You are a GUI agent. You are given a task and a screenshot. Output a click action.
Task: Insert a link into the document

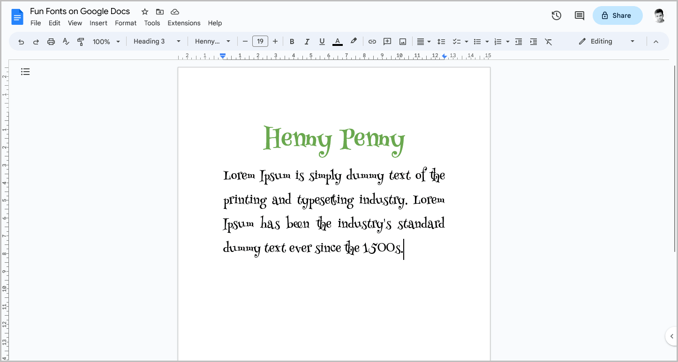372,41
